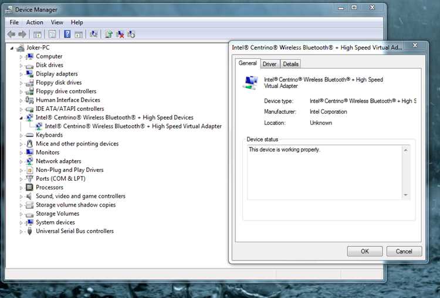Screen dimensions: 440x298
Task: Click the Sound controllers speaker icon
Action: pos(29,196)
